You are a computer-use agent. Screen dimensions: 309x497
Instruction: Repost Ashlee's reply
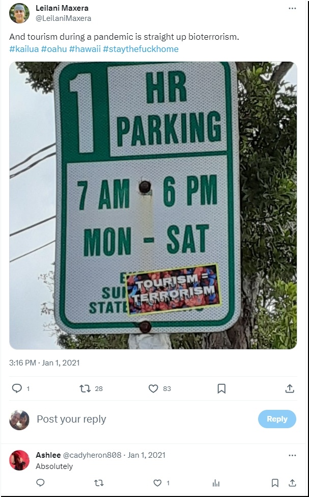pos(99,483)
